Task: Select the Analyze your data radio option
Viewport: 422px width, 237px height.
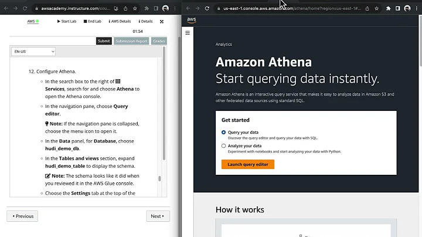Action: click(224, 145)
